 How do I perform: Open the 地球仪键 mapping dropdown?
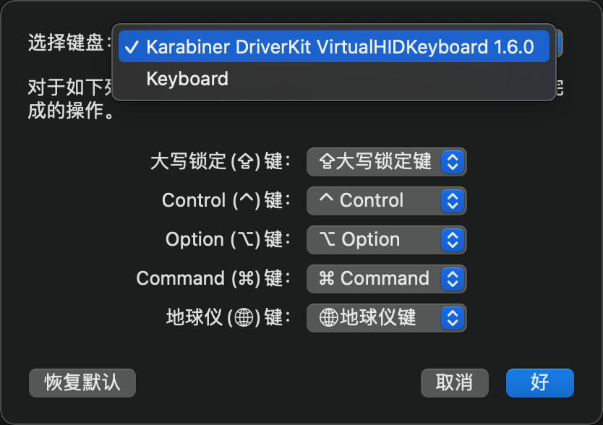387,318
